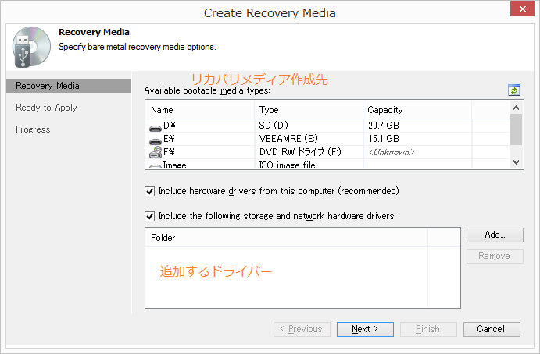Proceed with the Next button
Screen dimensions: 540x354
[365, 329]
